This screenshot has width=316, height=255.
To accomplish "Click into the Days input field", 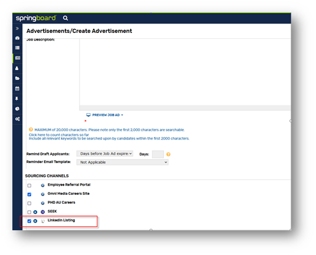I will 158,154.
